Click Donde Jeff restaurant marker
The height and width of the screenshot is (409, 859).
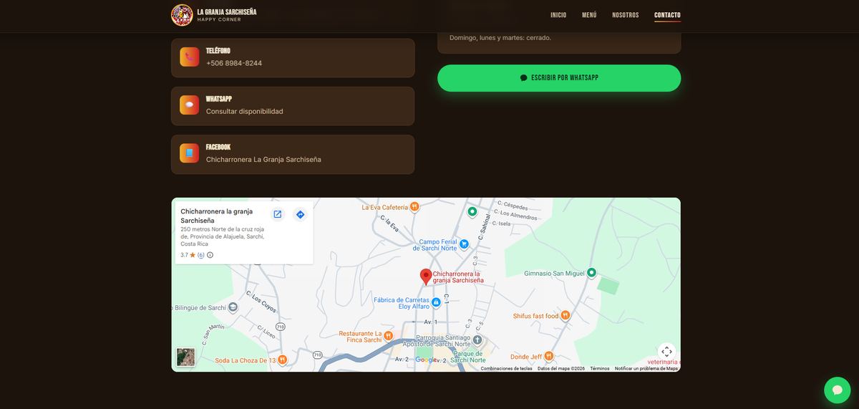click(x=549, y=356)
